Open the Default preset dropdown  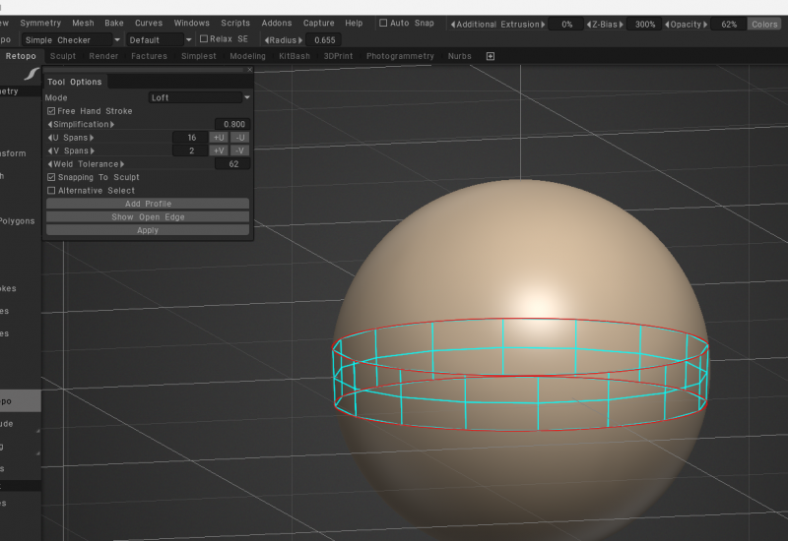click(159, 39)
